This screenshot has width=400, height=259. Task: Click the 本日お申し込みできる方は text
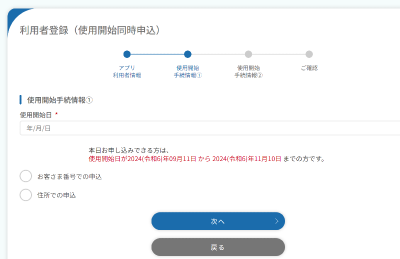pyautogui.click(x=129, y=150)
